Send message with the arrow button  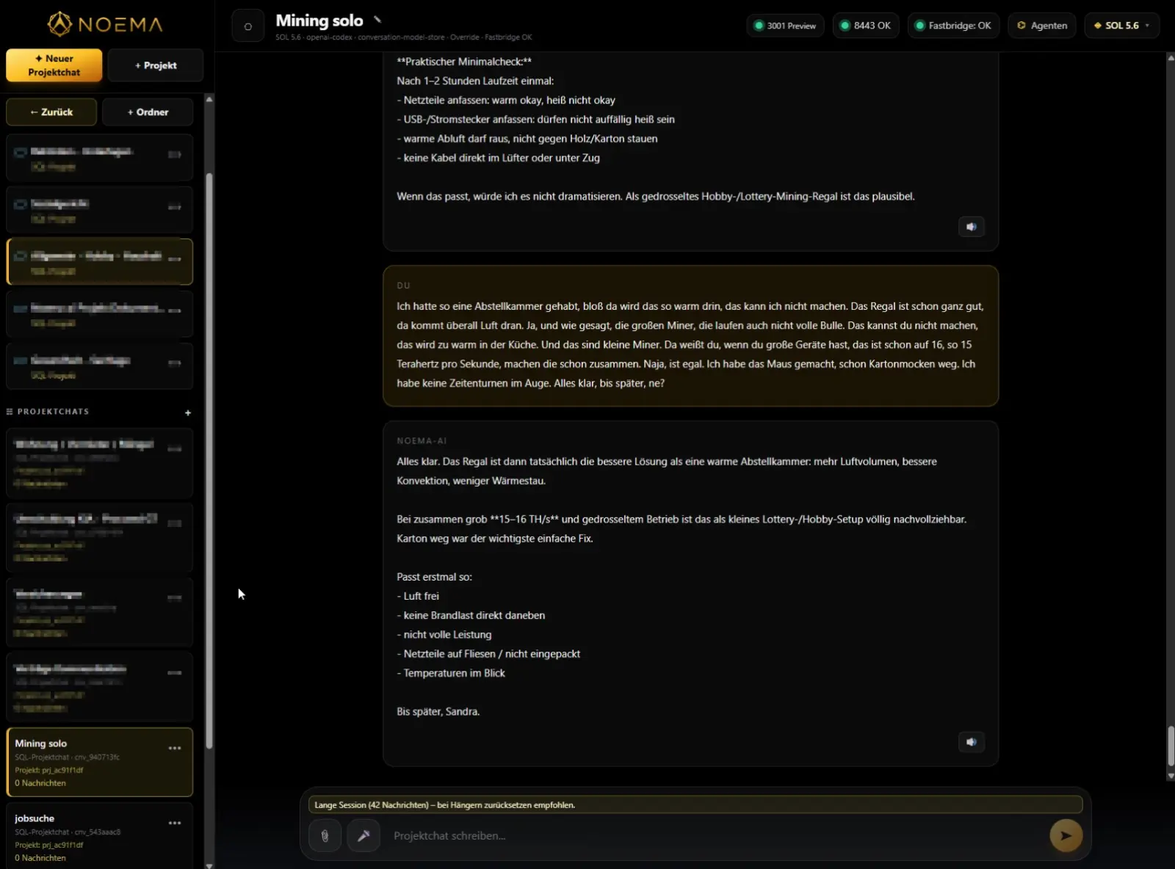(1066, 835)
